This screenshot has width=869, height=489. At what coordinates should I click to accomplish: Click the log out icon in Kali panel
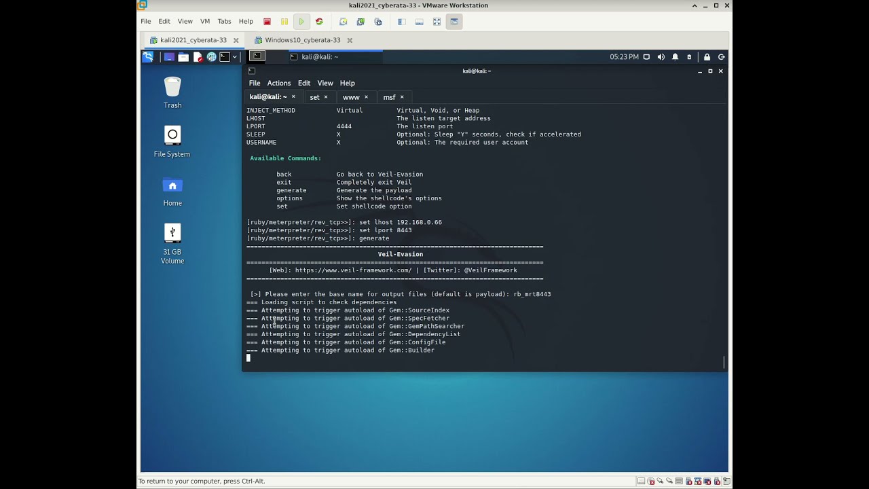click(x=721, y=57)
